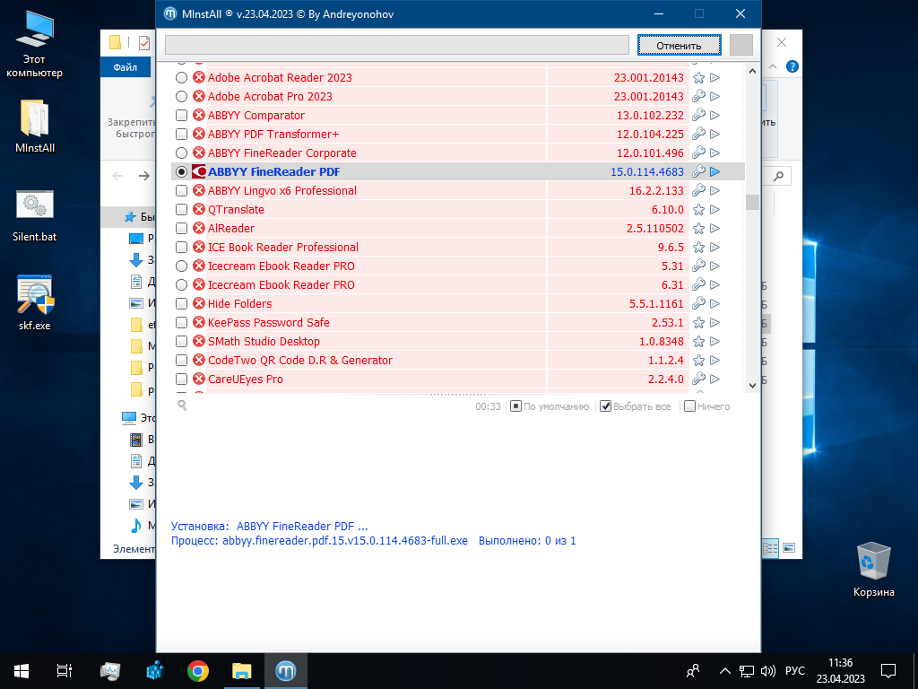Select the Adobe Acrobat Pro 2023 radio button
918x689 pixels.
click(x=181, y=96)
